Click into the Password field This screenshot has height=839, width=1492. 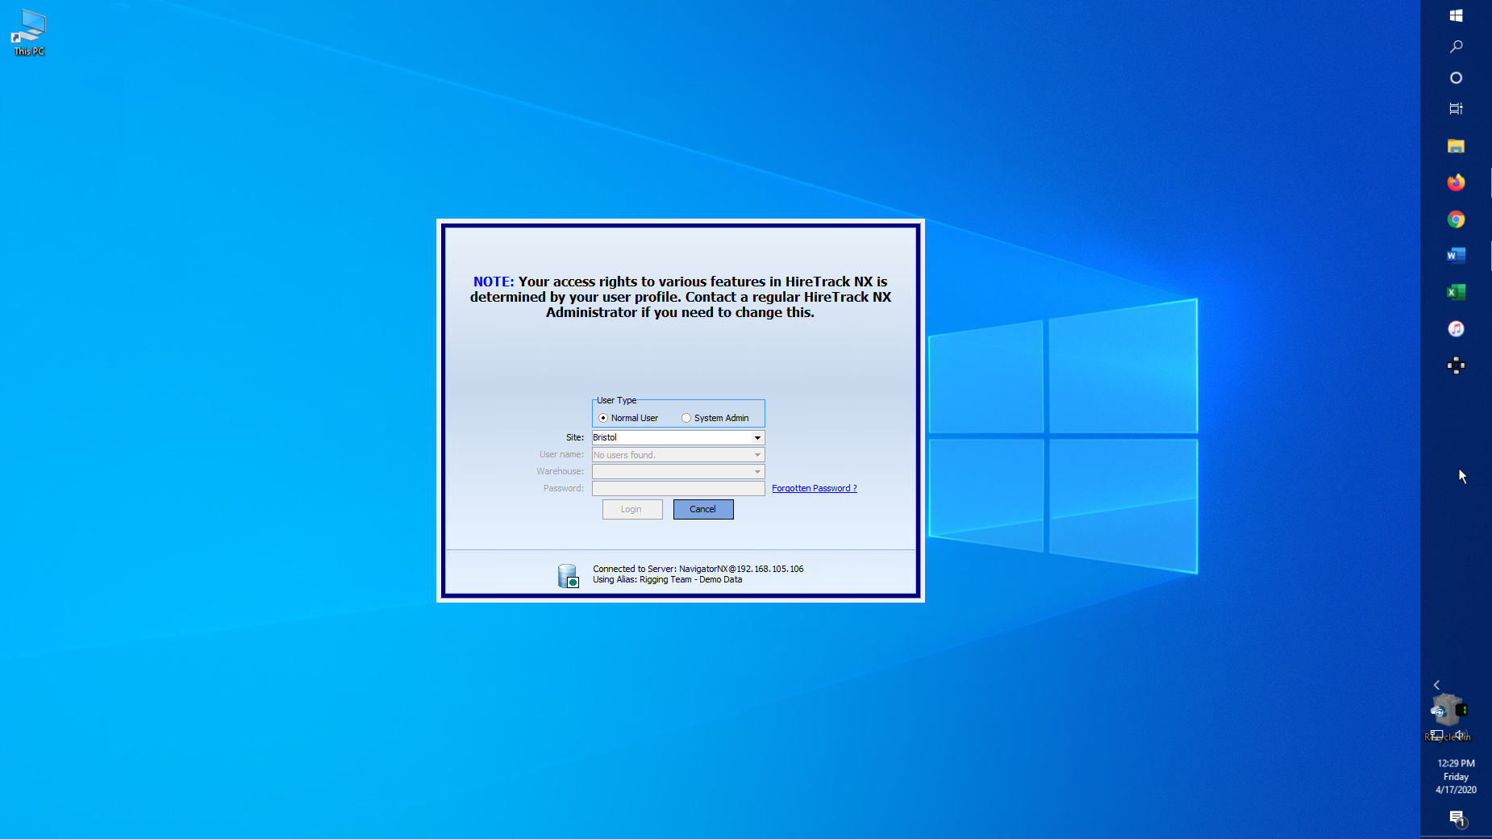click(678, 488)
